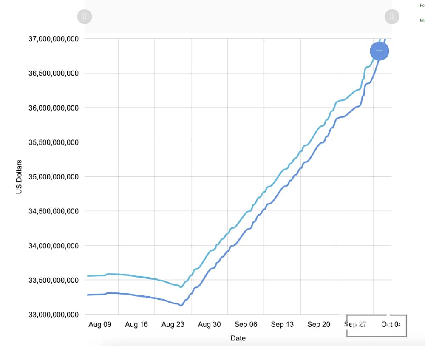Click the dark blue line's dip near Aug 23
The image size is (425, 346).
[x=181, y=305]
